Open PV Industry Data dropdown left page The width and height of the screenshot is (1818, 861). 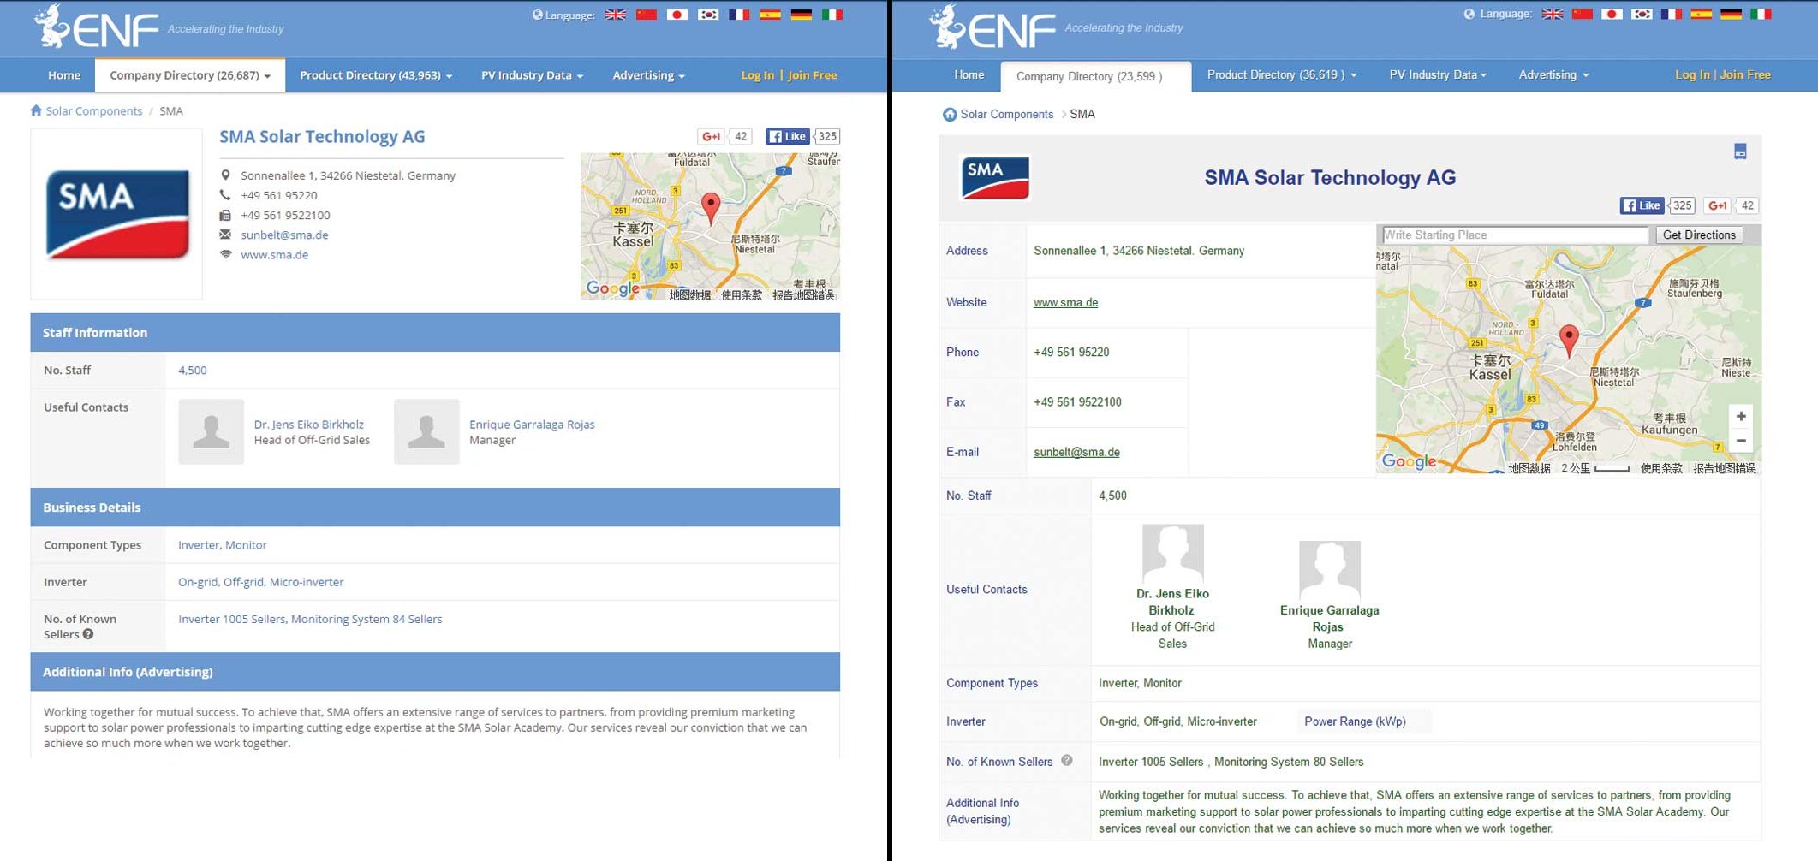(532, 75)
